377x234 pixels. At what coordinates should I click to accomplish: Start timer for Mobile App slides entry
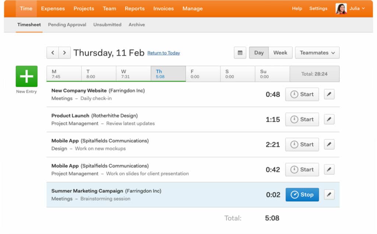tap(302, 169)
